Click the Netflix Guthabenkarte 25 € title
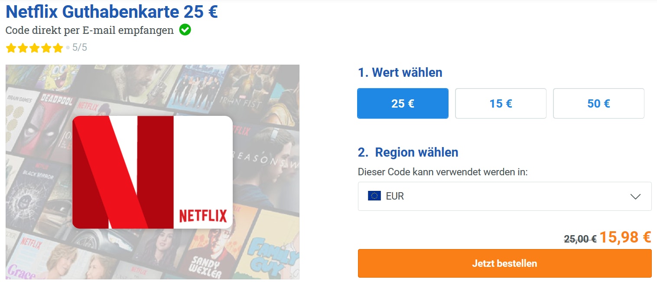Screen dimensions: 657x282 [x=112, y=12]
